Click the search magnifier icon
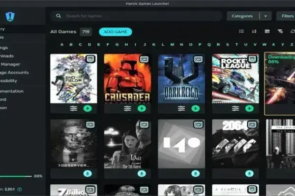 [59, 16]
